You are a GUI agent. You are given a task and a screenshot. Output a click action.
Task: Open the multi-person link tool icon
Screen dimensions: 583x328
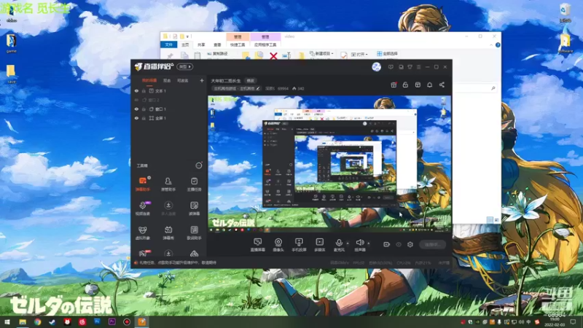point(168,206)
